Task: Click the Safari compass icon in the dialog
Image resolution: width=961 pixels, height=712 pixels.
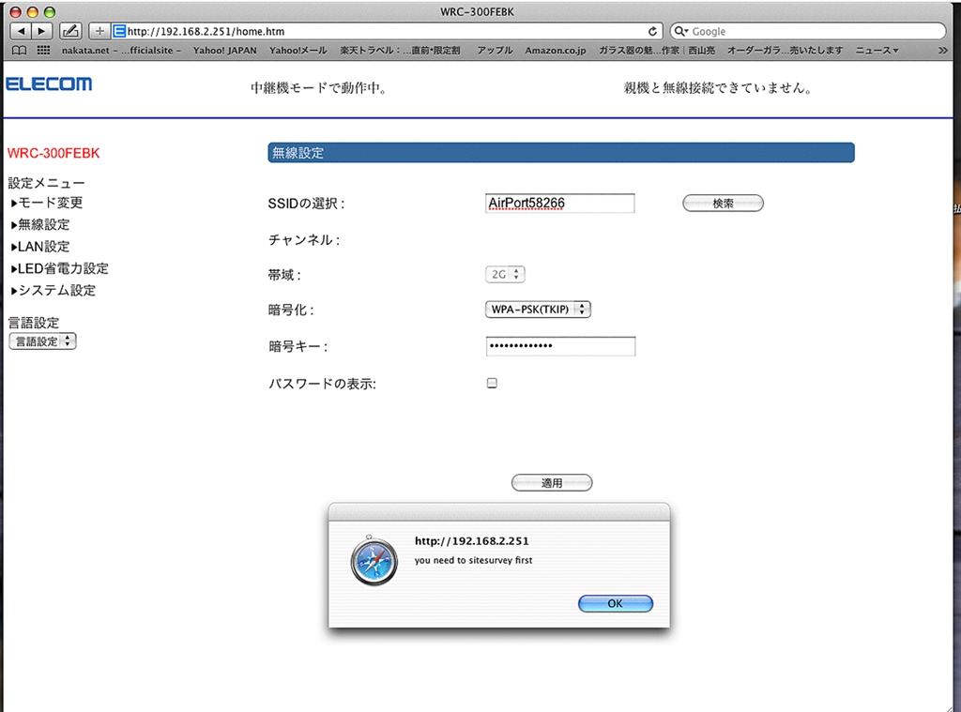Action: (x=374, y=560)
